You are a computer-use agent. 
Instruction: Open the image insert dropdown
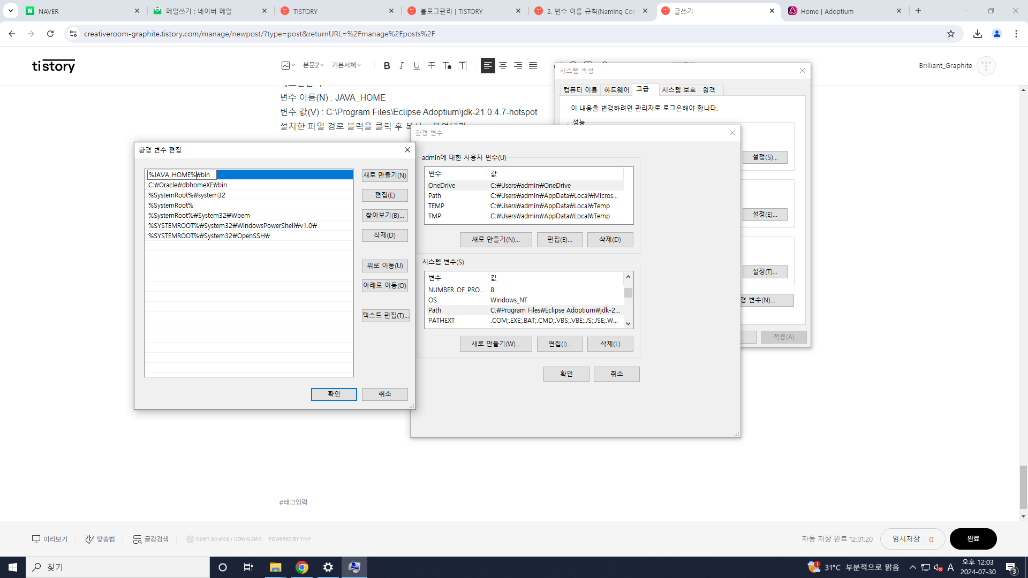(x=288, y=65)
